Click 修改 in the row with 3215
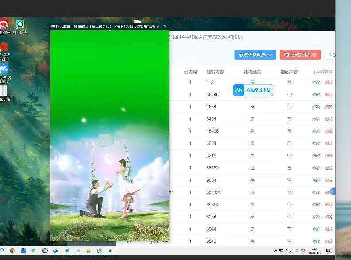This screenshot has height=260, width=351. pyautogui.click(x=316, y=156)
